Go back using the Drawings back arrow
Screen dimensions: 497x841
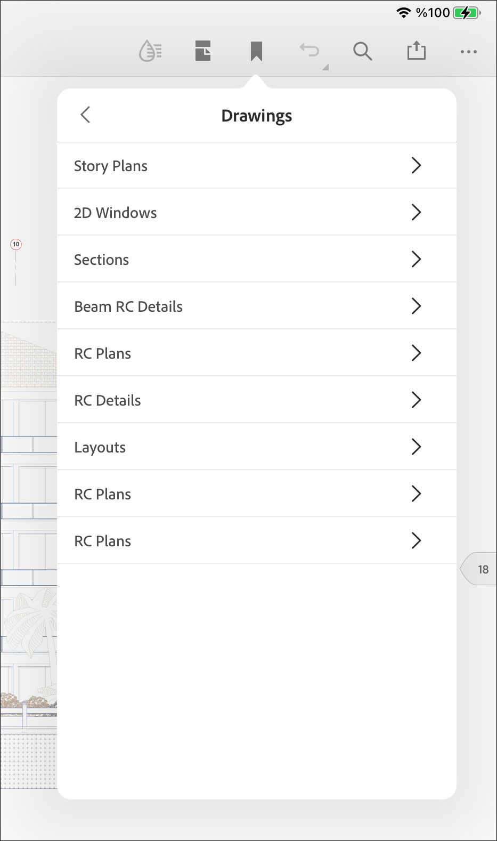click(85, 115)
